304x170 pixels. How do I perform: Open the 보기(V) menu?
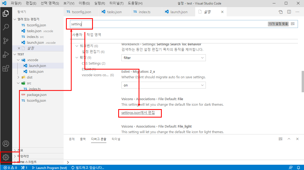[x=69, y=3]
